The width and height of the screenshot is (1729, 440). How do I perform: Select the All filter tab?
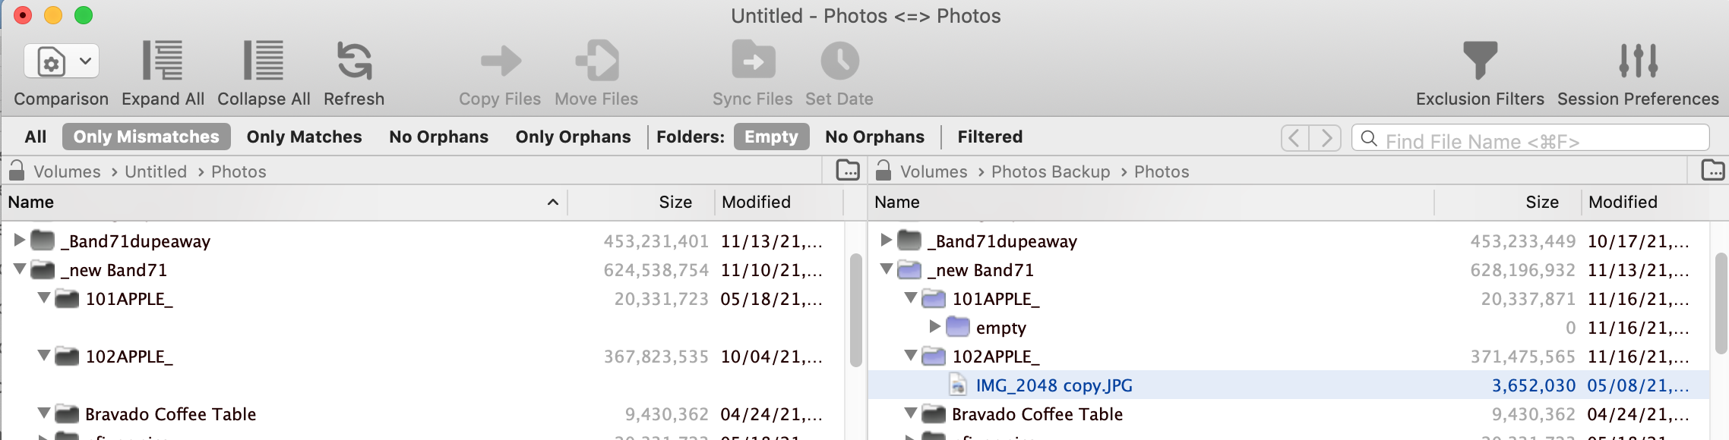[35, 137]
